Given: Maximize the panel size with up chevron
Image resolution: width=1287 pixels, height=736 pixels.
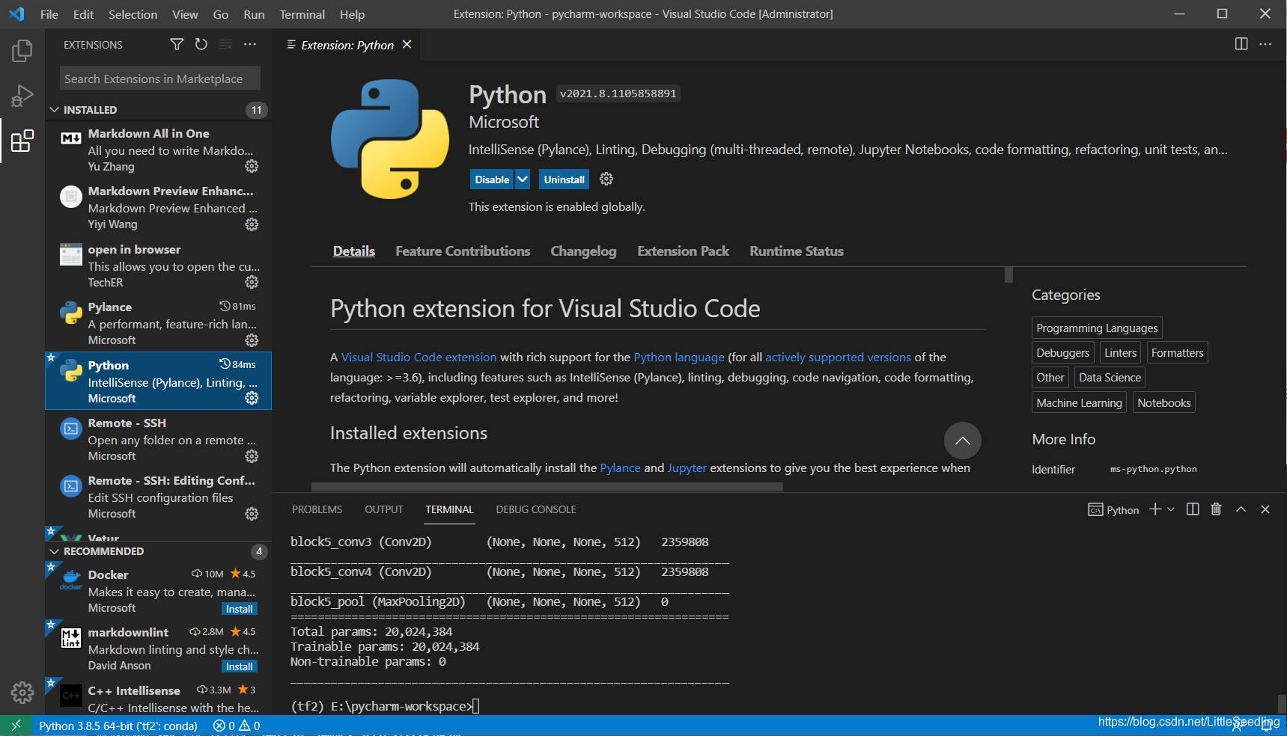Looking at the screenshot, I should click(1241, 509).
